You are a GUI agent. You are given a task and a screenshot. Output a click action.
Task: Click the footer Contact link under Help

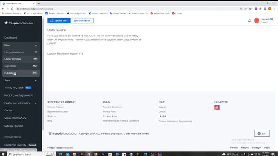click(x=162, y=112)
